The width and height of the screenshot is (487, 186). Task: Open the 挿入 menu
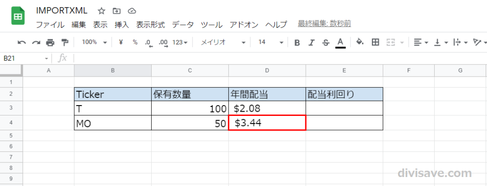point(122,25)
